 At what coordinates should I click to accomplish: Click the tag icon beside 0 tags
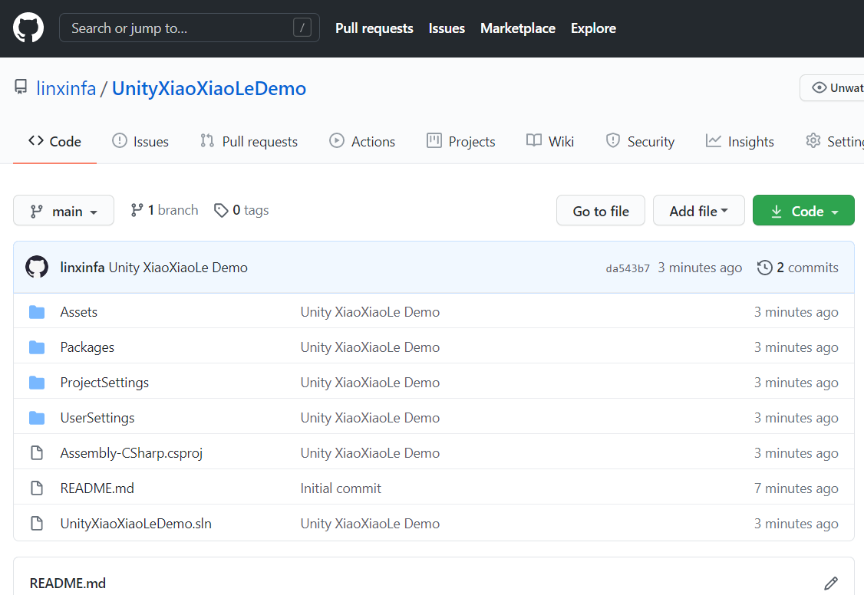click(x=221, y=210)
